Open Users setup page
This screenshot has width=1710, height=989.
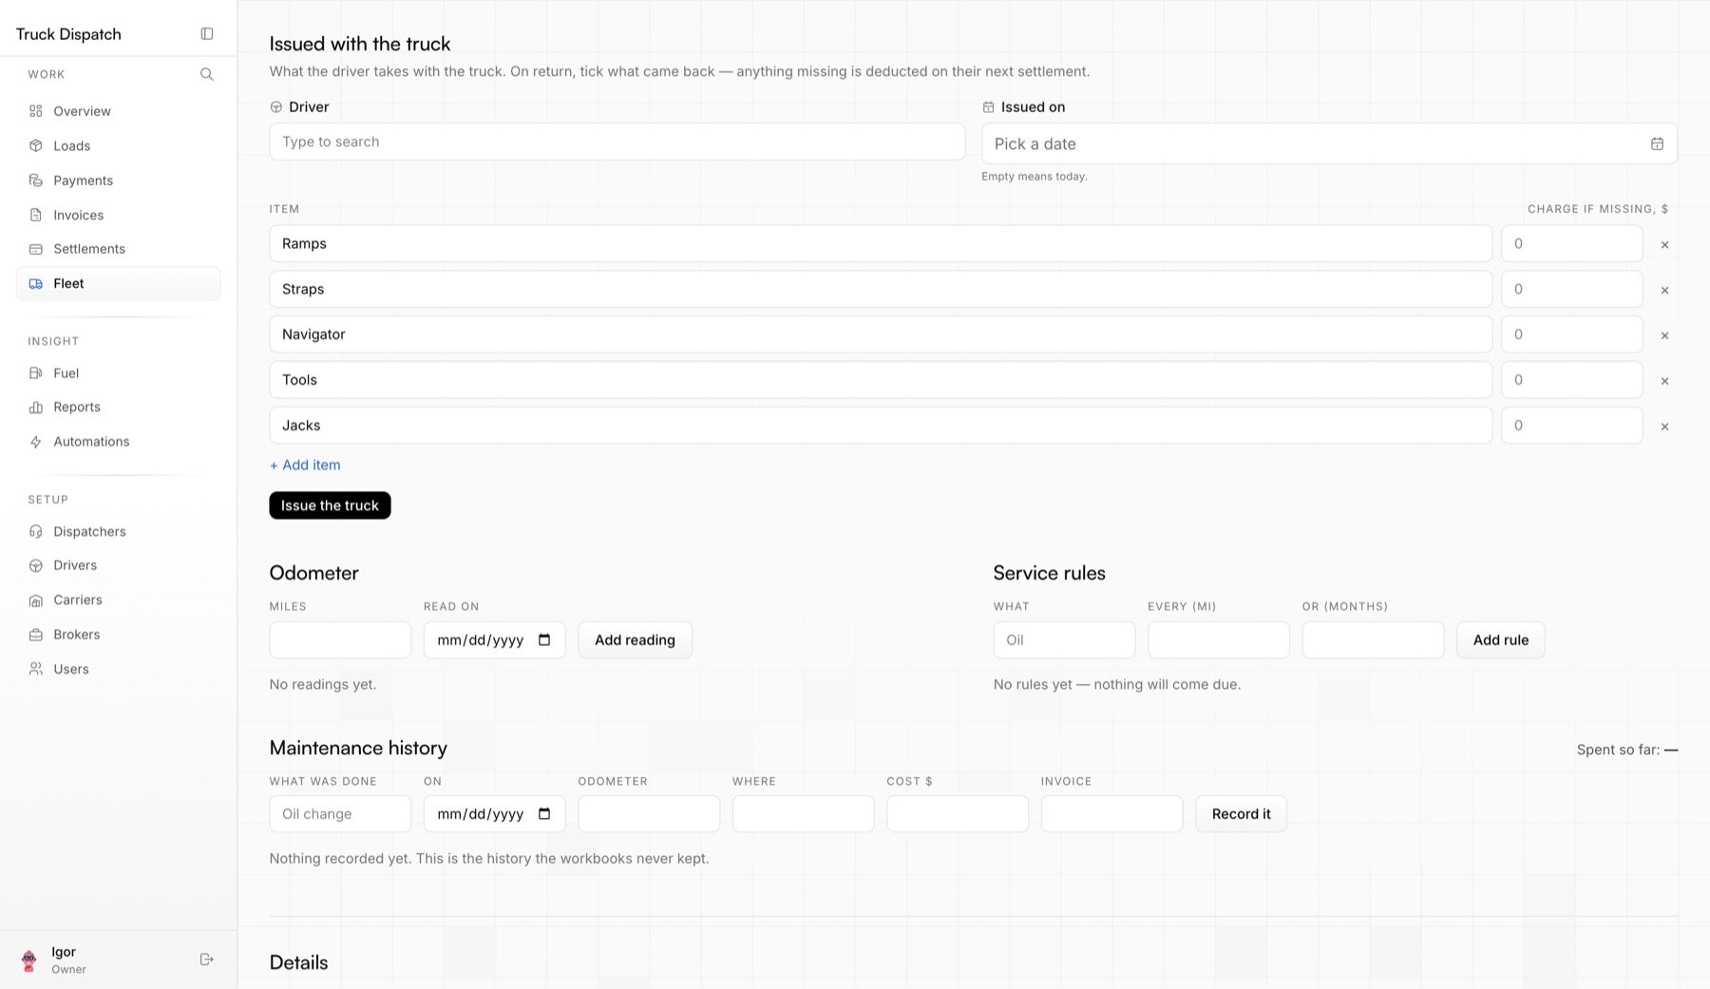[118, 669]
